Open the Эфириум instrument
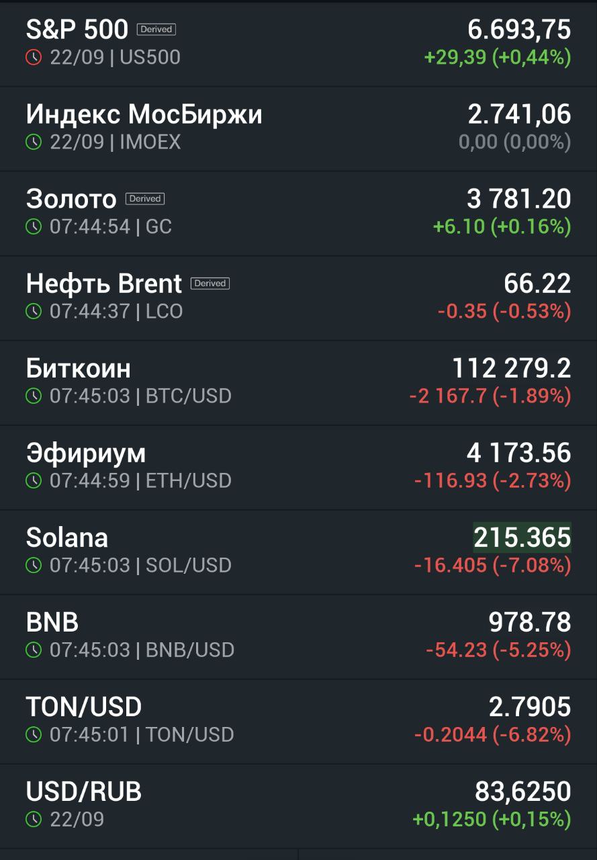The image size is (597, 860). 298,468
